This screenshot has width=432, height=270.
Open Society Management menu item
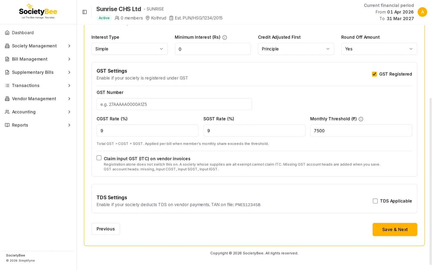click(x=38, y=46)
